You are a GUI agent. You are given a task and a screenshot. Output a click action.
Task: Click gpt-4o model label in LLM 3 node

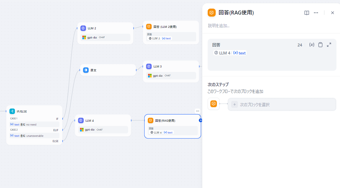tap(158, 76)
